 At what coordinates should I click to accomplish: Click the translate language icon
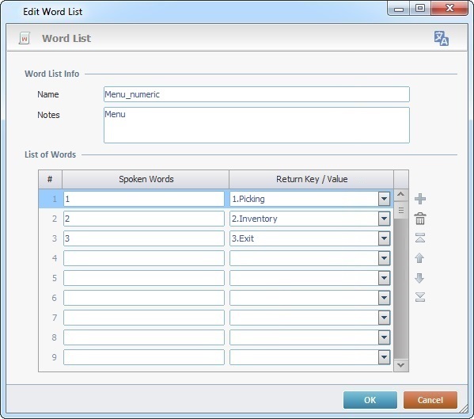point(442,39)
